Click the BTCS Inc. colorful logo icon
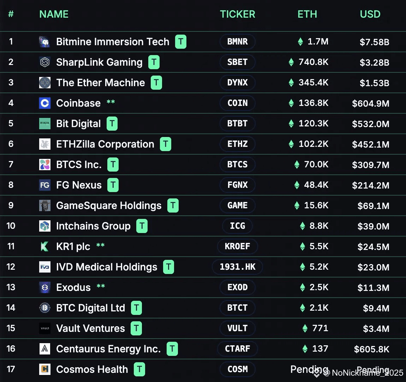This screenshot has width=406, height=382. (44, 165)
